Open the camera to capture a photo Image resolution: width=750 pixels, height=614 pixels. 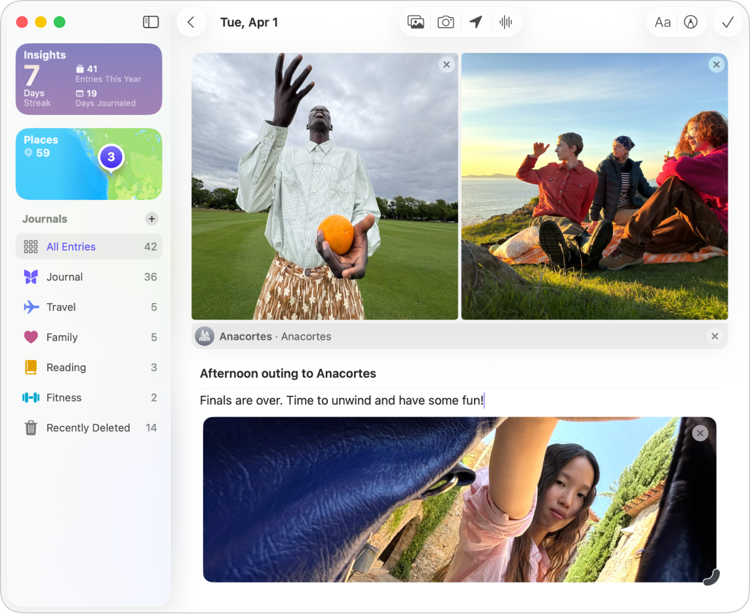[x=445, y=22]
